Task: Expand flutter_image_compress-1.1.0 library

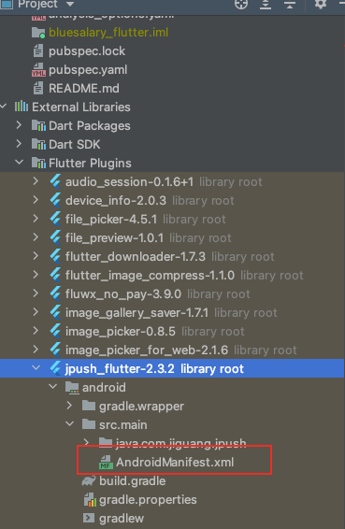Action: (36, 275)
